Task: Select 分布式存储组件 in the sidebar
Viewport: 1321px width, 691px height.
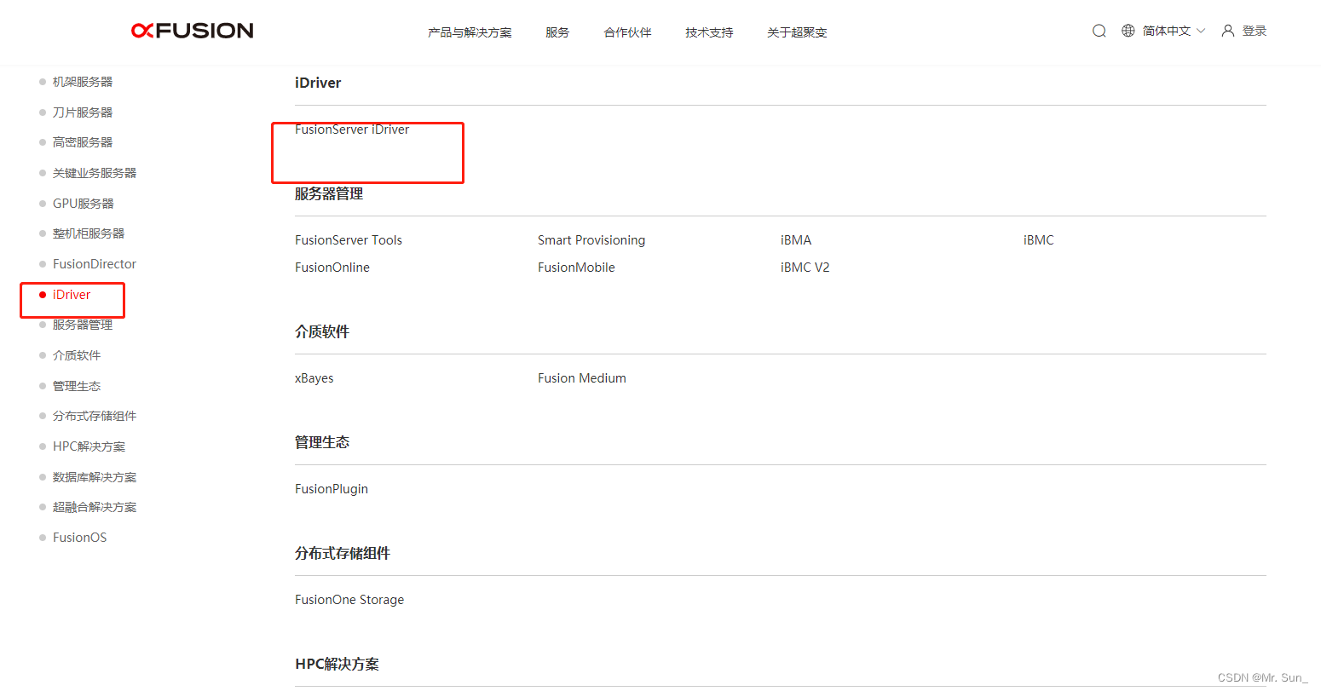Action: (95, 416)
